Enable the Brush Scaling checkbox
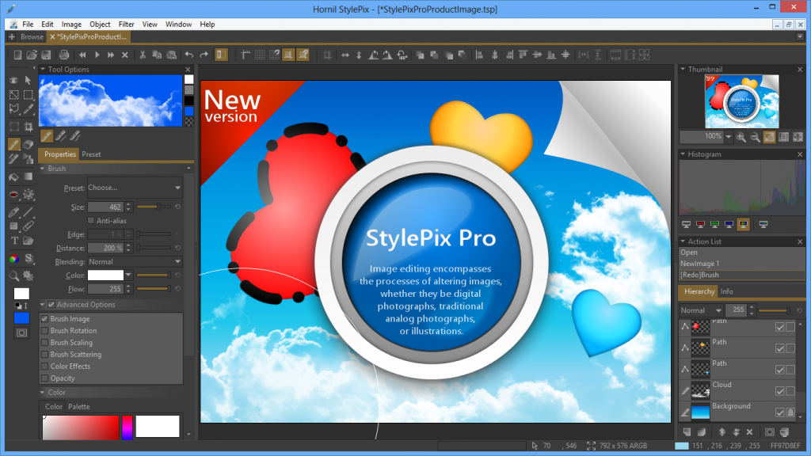Viewport: 811px width, 456px height. coord(45,343)
